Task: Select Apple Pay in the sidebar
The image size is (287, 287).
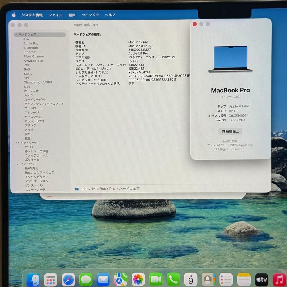Action: (31, 43)
